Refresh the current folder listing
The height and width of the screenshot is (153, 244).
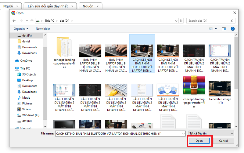(x=181, y=21)
